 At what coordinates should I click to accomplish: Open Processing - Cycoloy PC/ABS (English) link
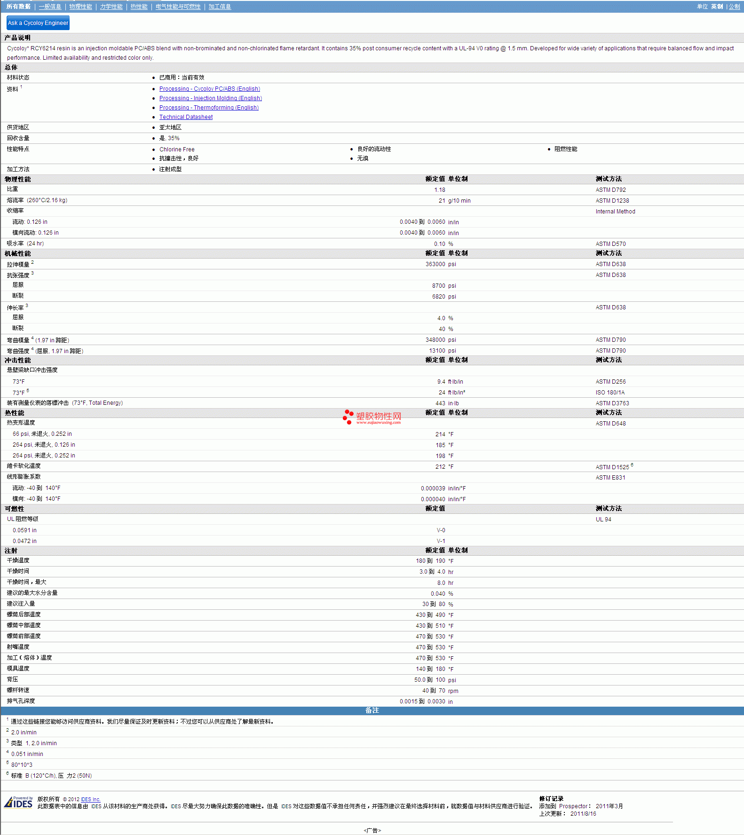point(209,88)
